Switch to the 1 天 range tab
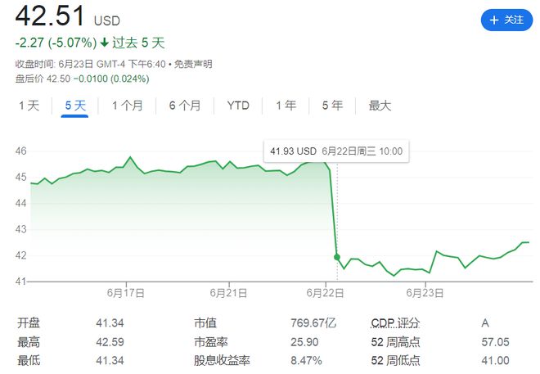 click(x=29, y=106)
